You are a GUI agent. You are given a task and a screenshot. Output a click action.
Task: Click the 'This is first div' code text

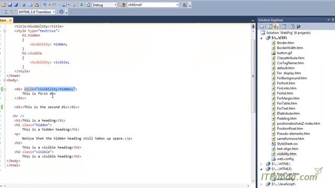point(39,93)
